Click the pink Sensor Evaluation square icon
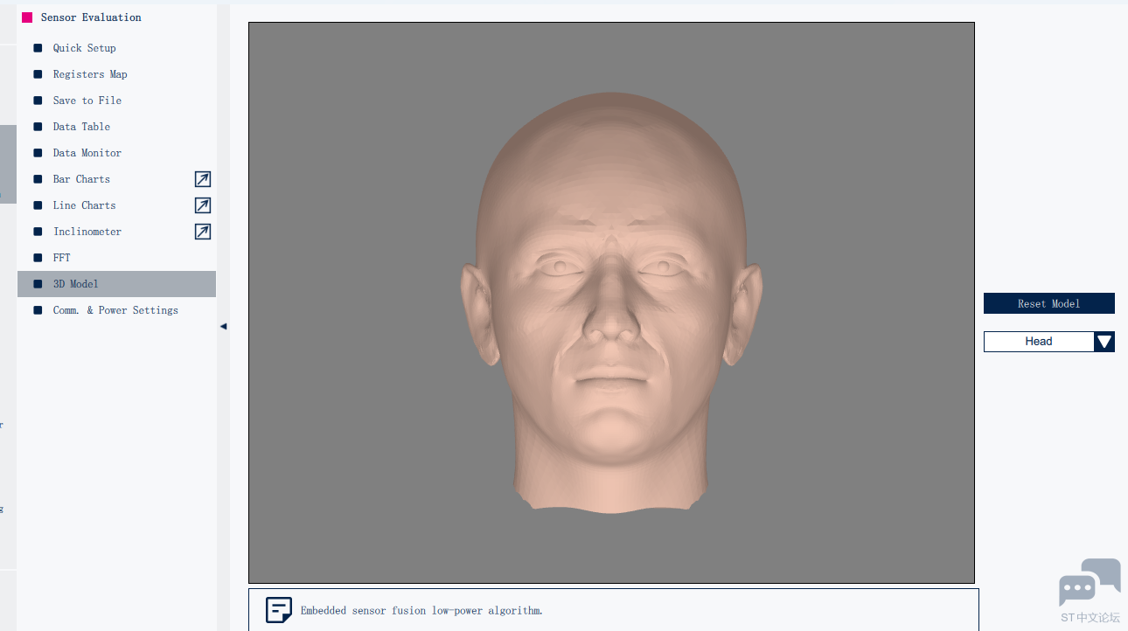 tap(27, 17)
